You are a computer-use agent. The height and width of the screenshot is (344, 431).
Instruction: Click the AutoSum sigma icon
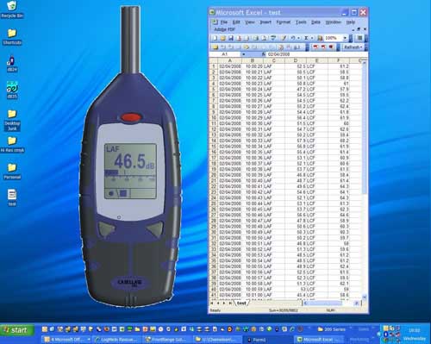(x=306, y=38)
